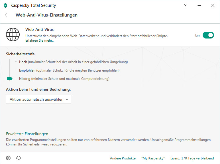
Task: Open help with the question mark icon
Action: click(186, 5)
